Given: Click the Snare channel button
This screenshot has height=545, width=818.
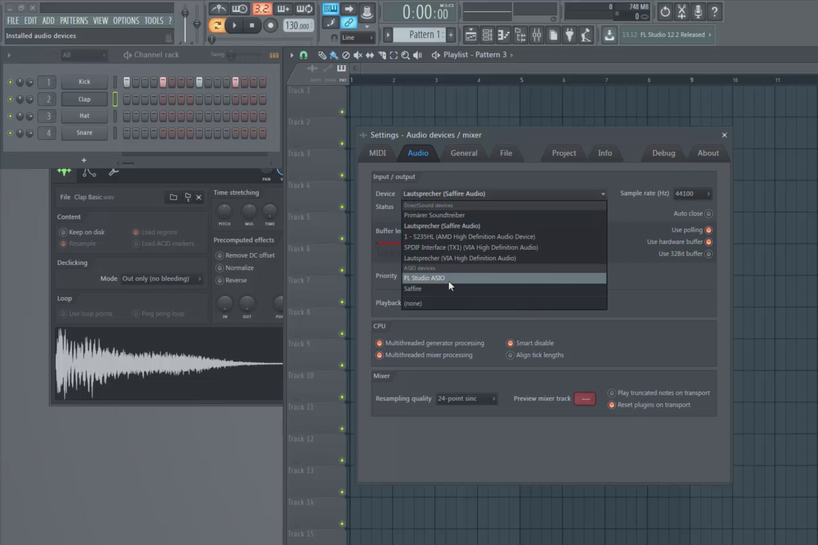Looking at the screenshot, I should click(x=85, y=133).
